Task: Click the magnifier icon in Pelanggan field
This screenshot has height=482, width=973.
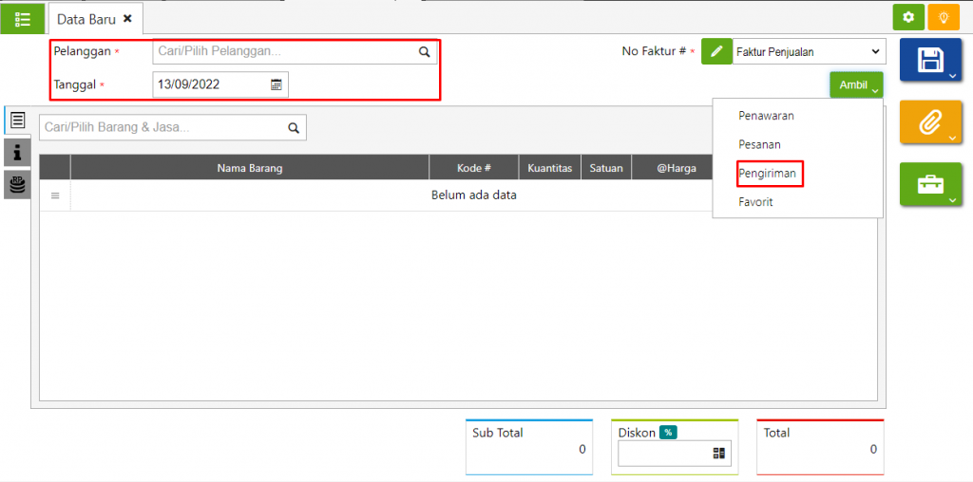Action: (x=425, y=52)
